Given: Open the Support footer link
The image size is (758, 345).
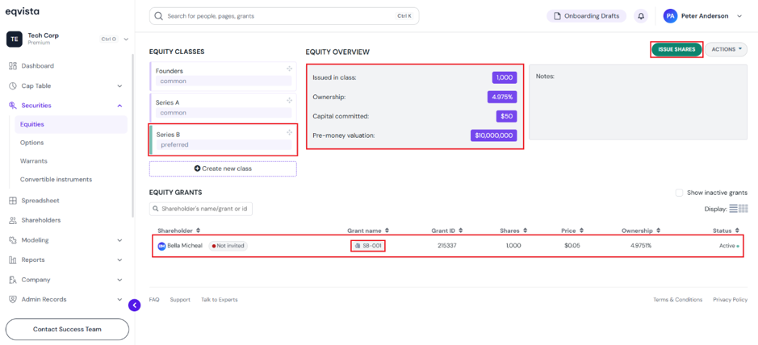Looking at the screenshot, I should [180, 300].
